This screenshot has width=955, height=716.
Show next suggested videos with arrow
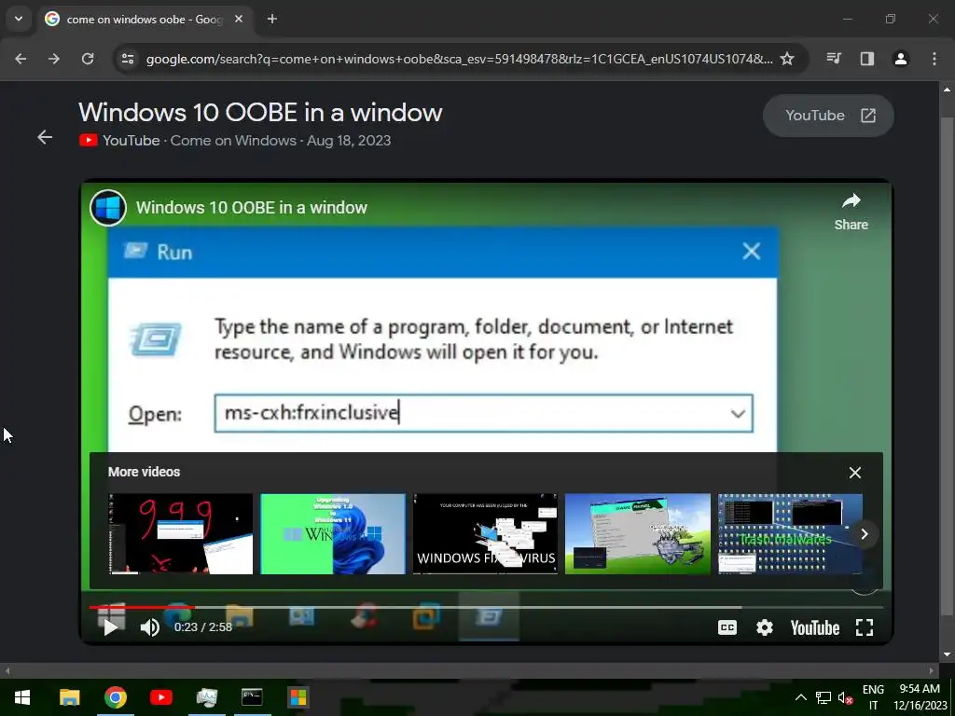click(x=865, y=534)
